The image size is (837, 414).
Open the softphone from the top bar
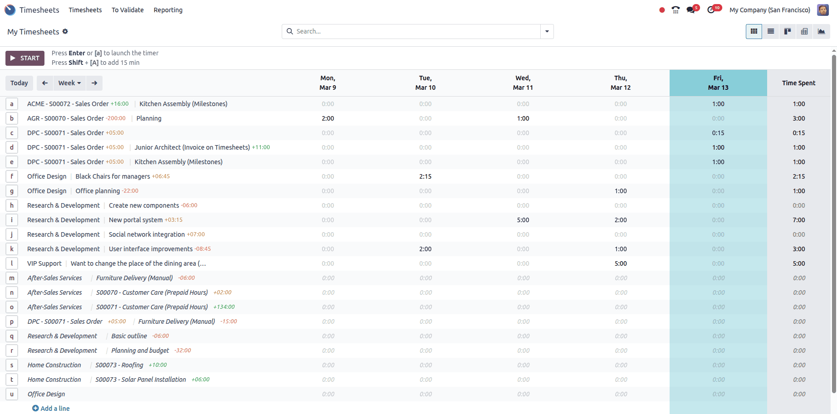coord(675,9)
